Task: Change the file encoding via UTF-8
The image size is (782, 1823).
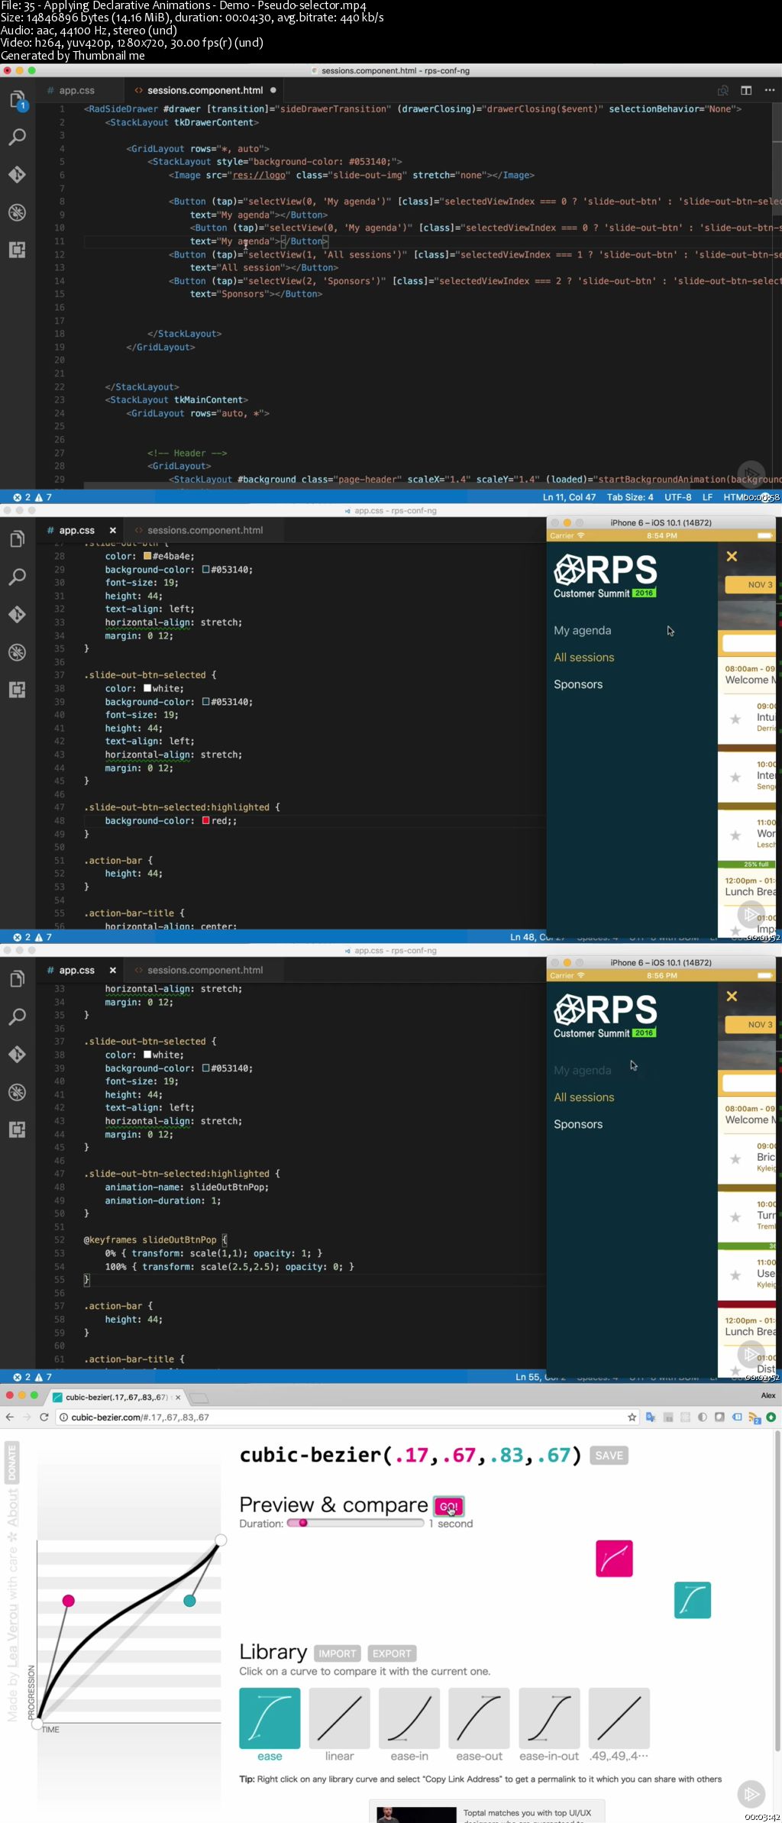Action: click(x=677, y=497)
